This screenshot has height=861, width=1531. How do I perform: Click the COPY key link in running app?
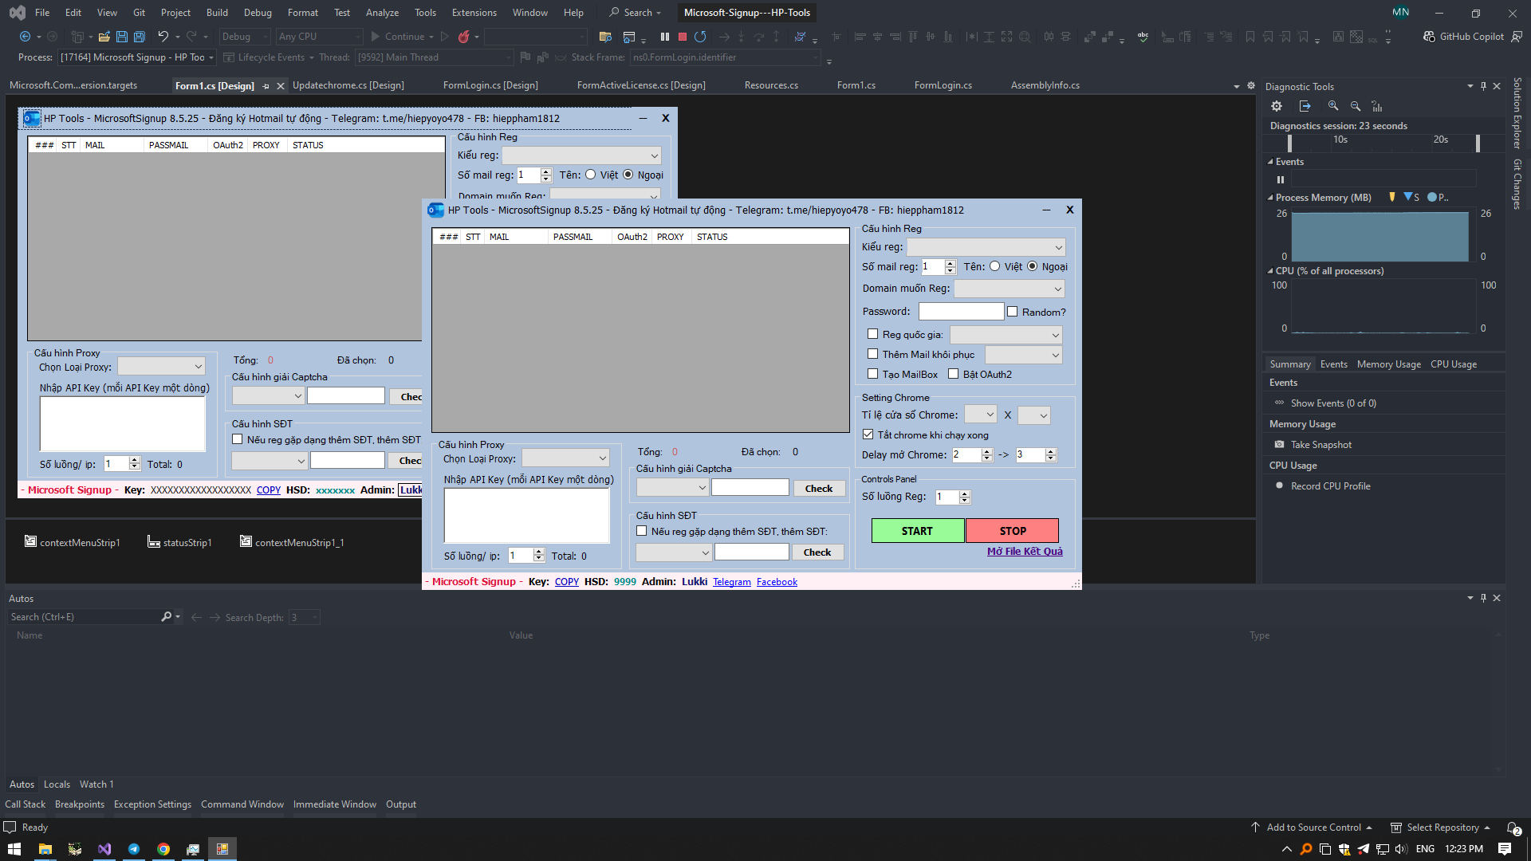pos(567,582)
